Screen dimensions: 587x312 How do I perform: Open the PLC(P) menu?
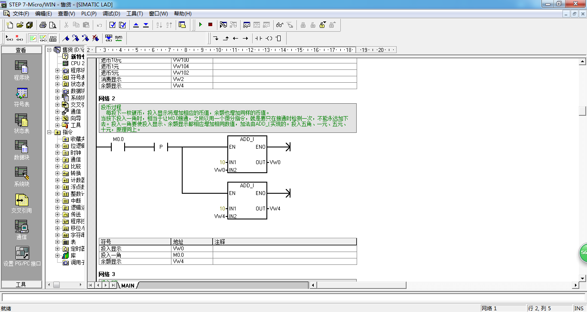coord(89,14)
